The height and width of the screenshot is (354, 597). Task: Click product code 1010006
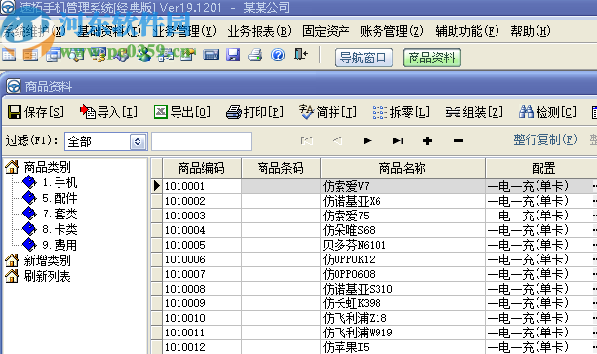pyautogui.click(x=184, y=259)
